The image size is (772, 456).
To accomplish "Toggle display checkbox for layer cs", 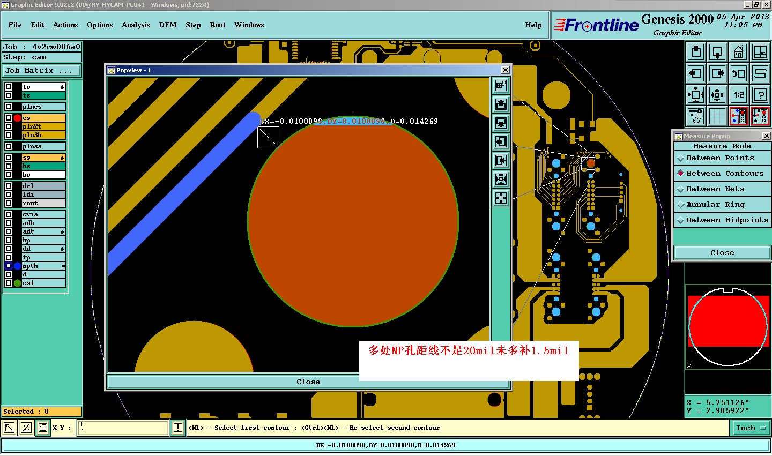I will point(9,118).
